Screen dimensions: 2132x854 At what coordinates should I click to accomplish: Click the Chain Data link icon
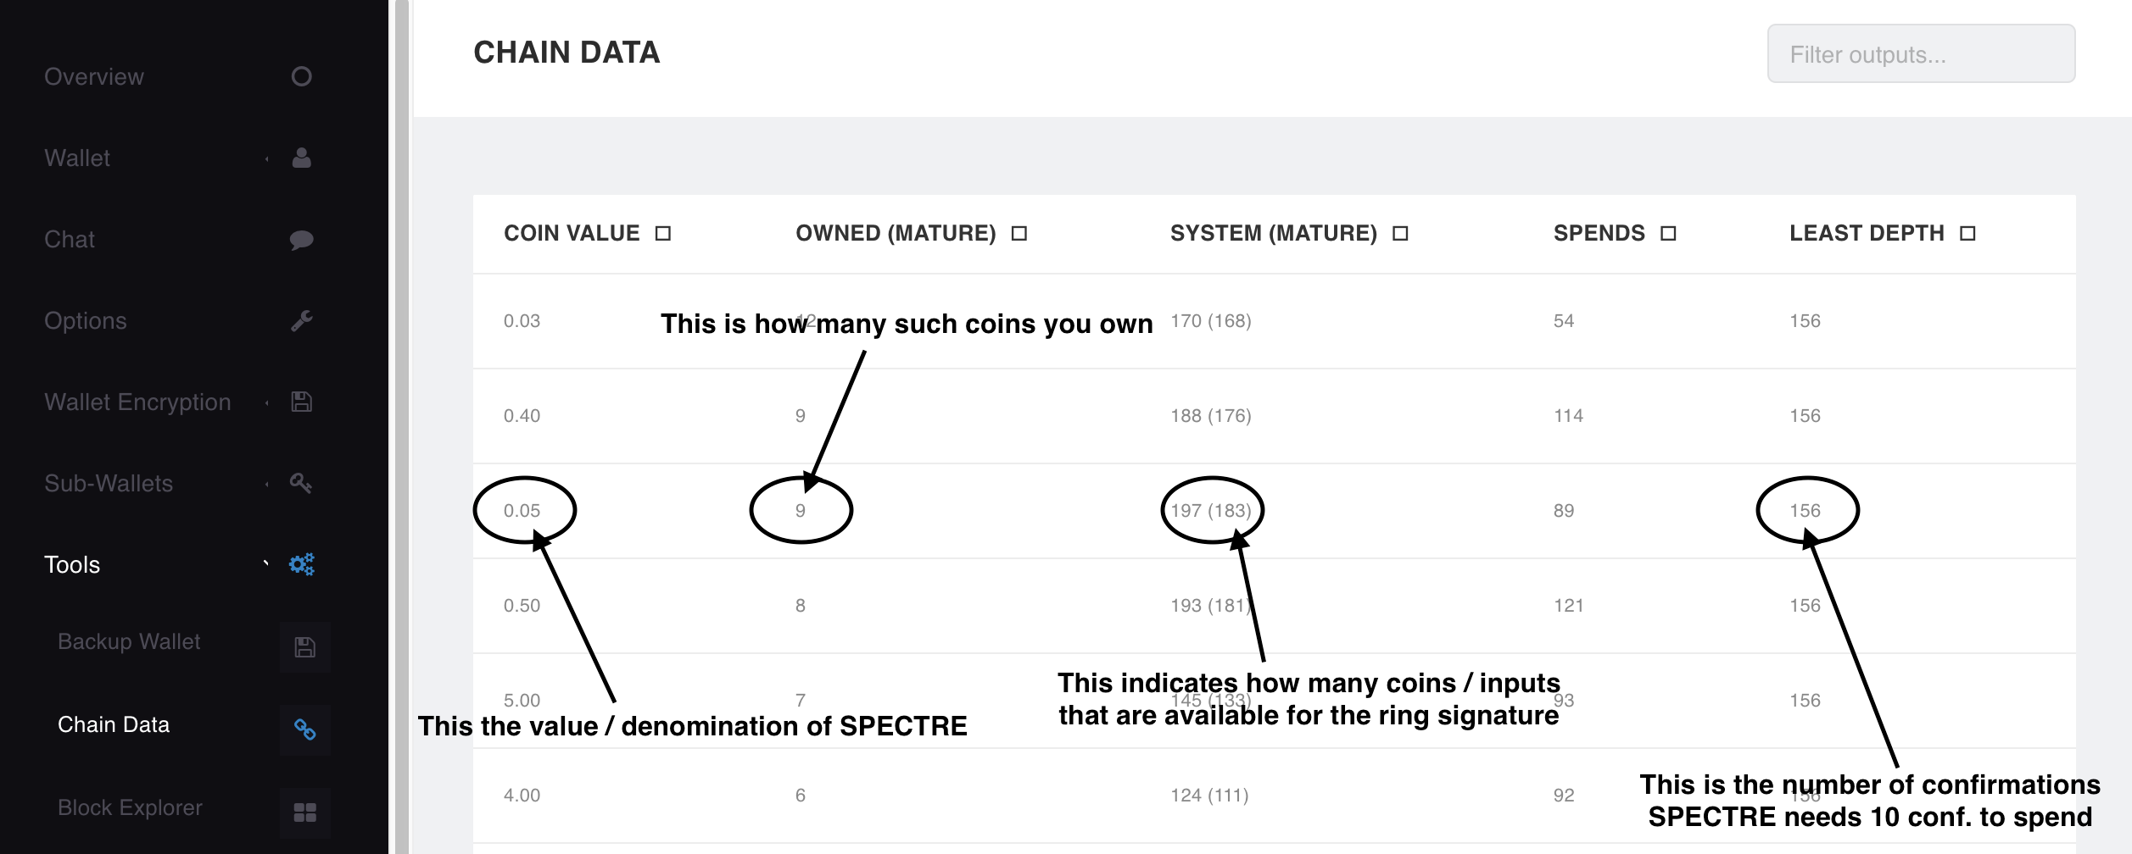(305, 729)
